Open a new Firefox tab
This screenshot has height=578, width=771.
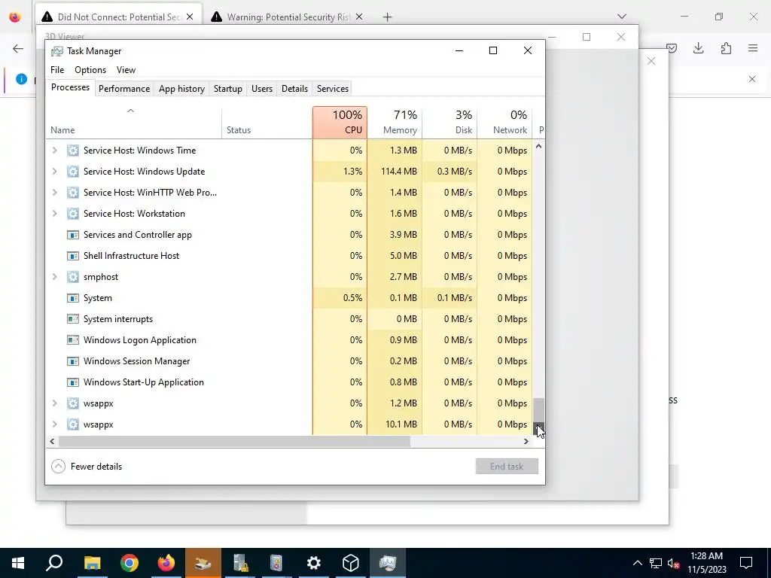click(388, 17)
